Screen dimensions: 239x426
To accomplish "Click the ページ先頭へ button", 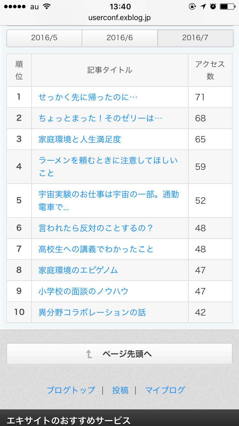I will [119, 354].
